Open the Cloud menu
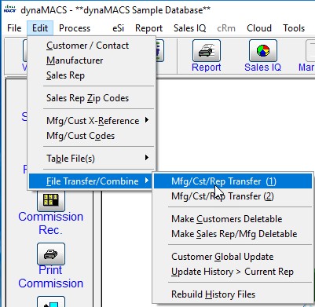 click(259, 28)
